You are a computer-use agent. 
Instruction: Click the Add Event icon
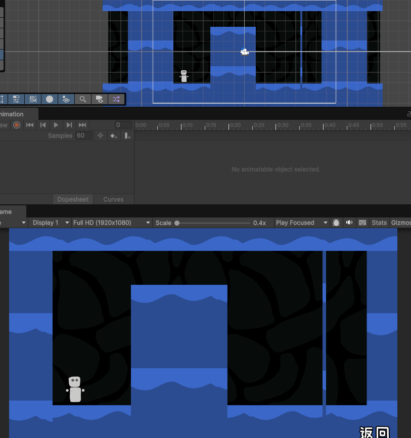(127, 136)
